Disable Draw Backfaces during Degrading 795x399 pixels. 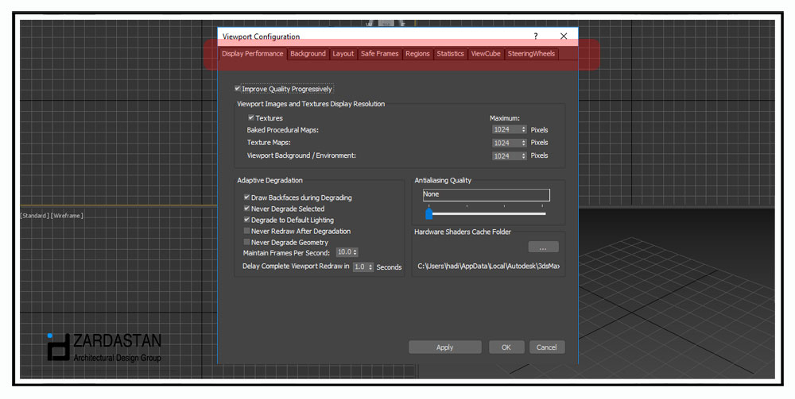[246, 198]
